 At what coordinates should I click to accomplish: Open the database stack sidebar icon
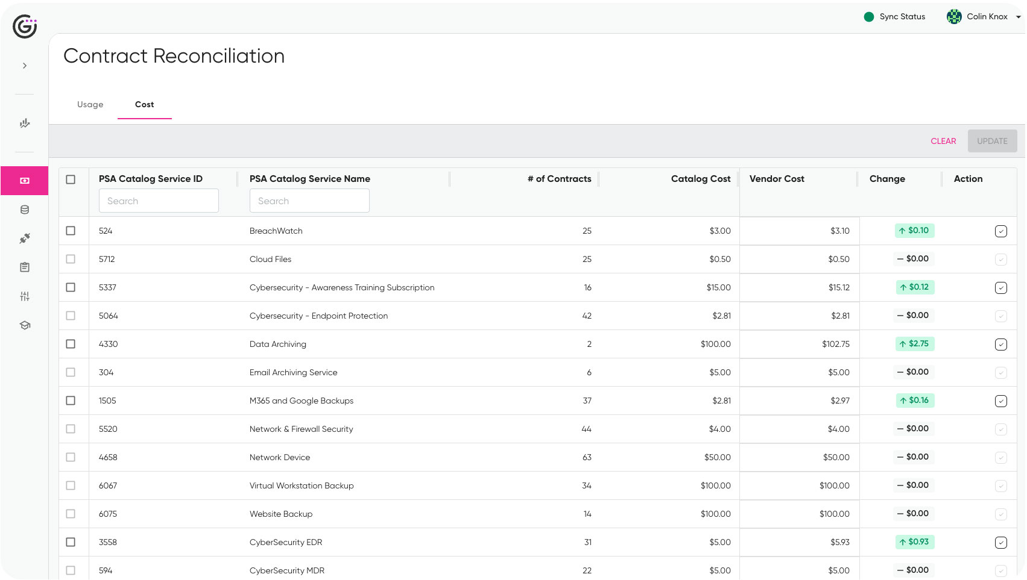(x=25, y=210)
